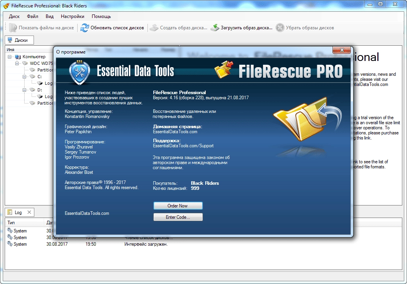Click the Загрузить образ диска icon

(215, 28)
